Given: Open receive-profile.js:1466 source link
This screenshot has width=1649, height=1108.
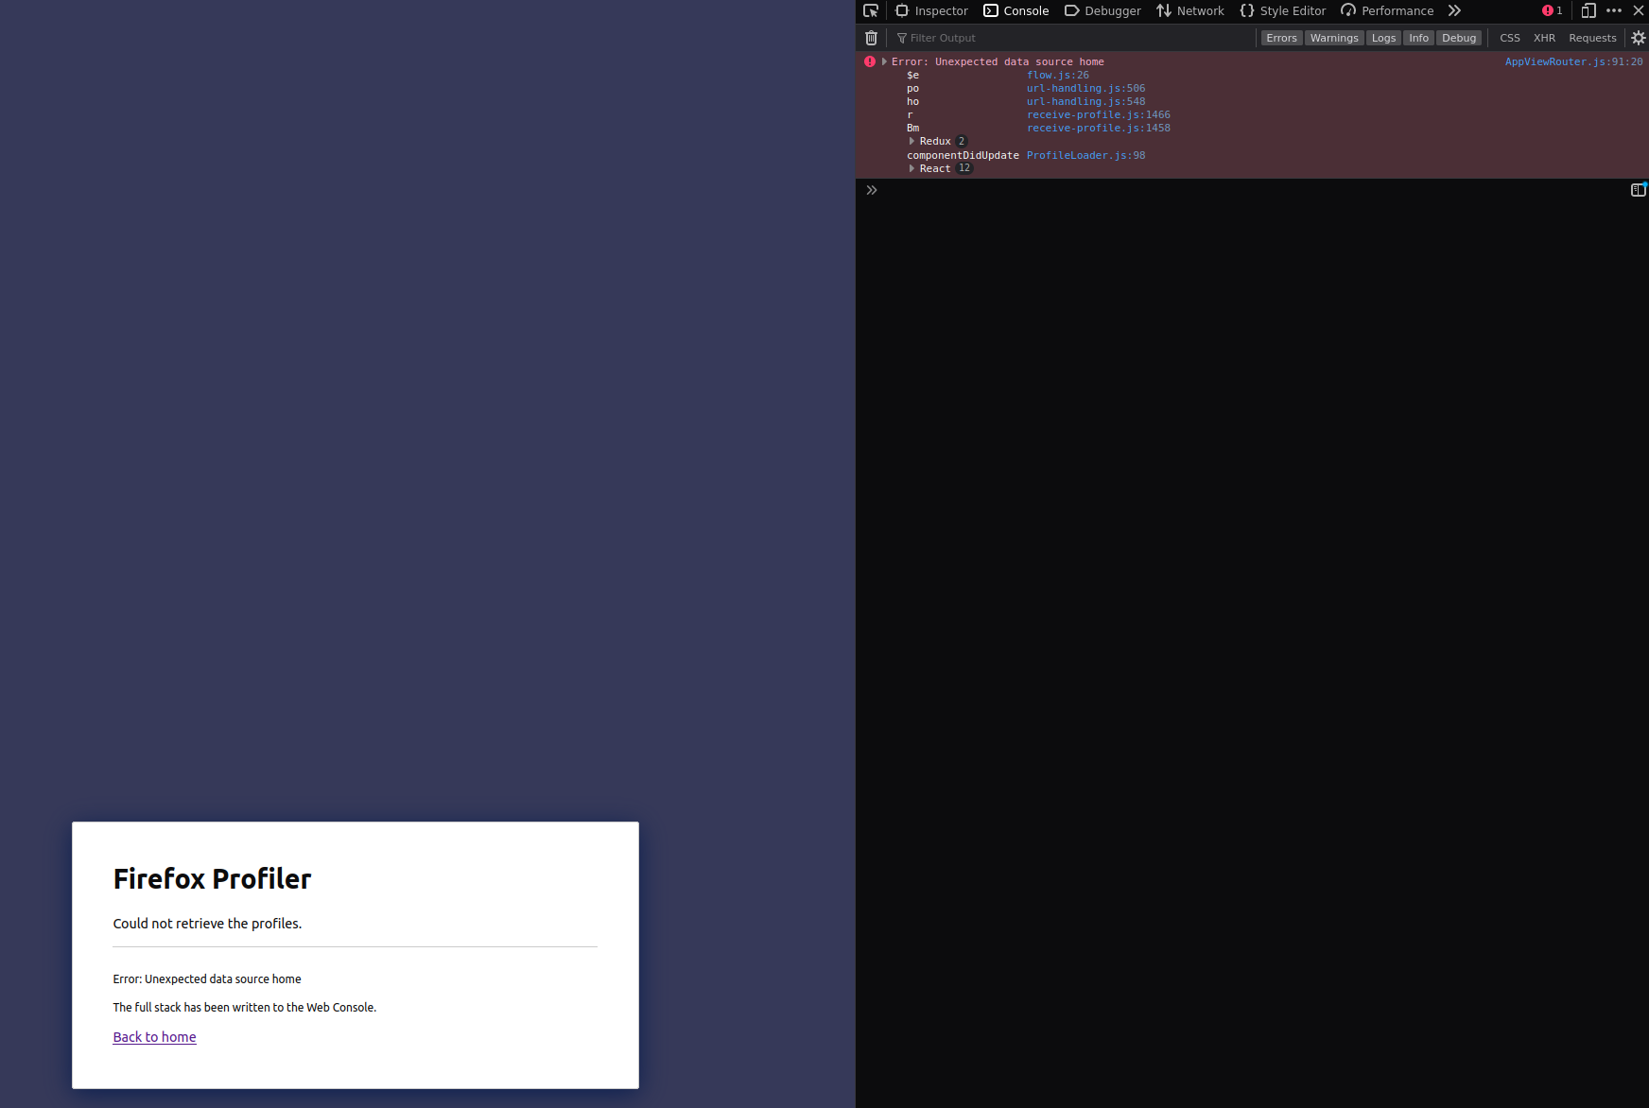Looking at the screenshot, I should tap(1098, 115).
